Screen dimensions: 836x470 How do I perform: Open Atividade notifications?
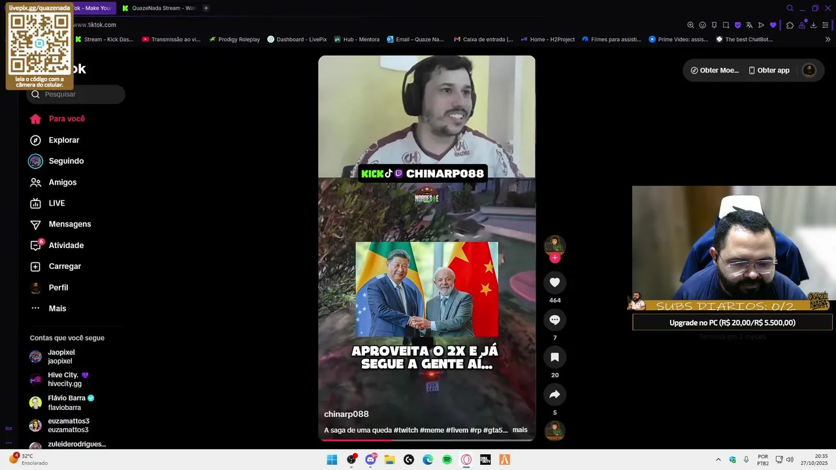click(56, 245)
